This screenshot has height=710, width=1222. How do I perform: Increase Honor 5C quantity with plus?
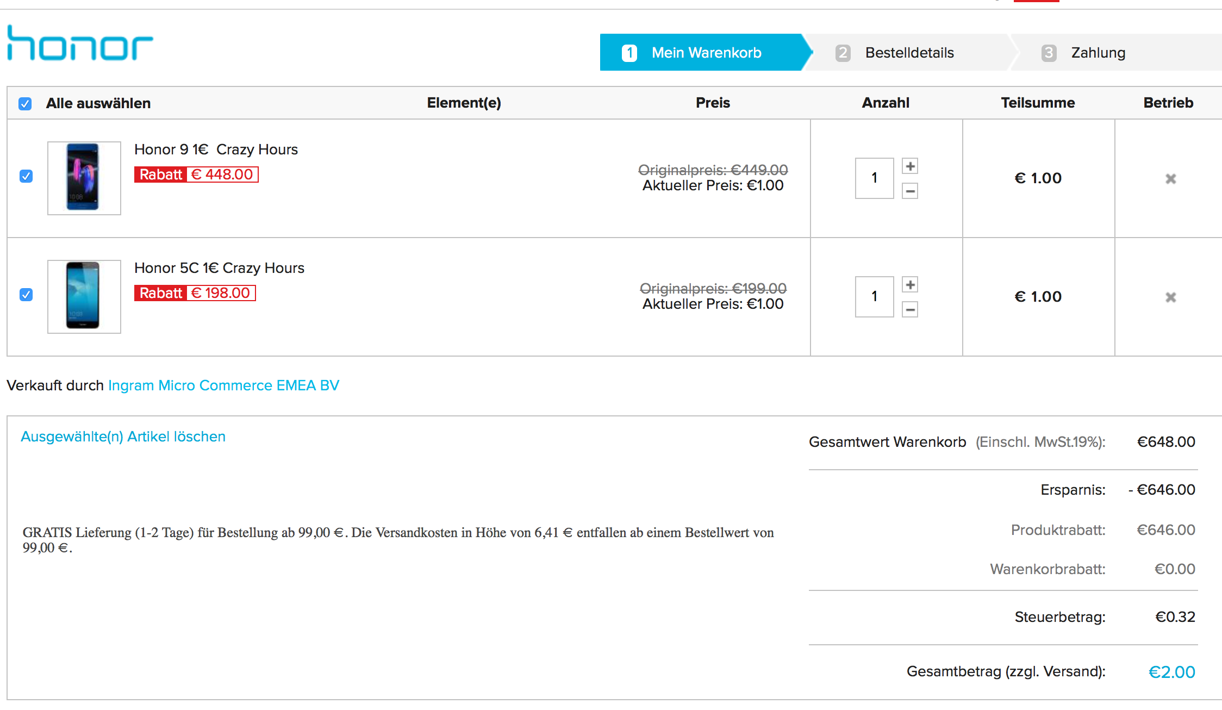910,285
